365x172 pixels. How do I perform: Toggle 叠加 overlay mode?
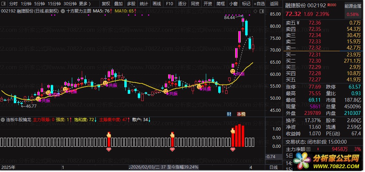pos(118,4)
